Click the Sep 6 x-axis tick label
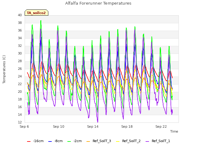 tap(24, 126)
